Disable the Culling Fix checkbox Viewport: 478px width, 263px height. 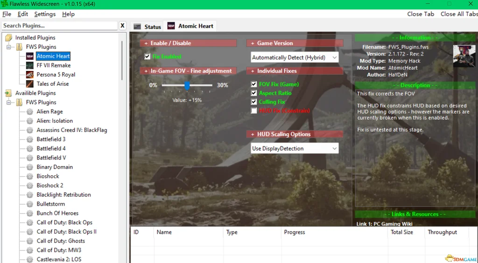tap(254, 102)
